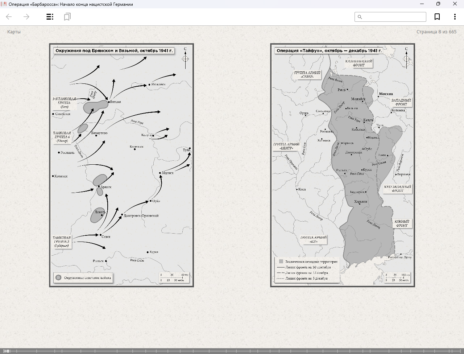This screenshot has width=464, height=354.
Task: Click the 'Карты' chapter label
Action: click(x=14, y=32)
